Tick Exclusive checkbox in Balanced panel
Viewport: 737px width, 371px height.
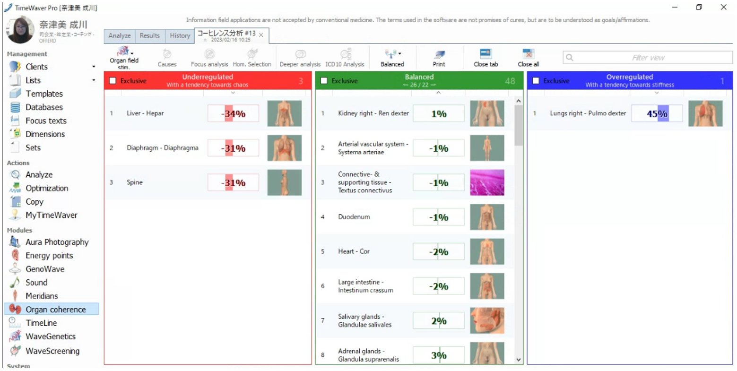(x=324, y=81)
